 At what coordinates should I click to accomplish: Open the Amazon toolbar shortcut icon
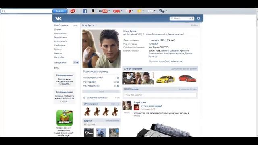pos(93,11)
